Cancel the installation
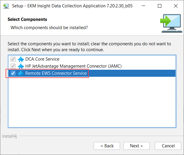Image resolution: width=184 pixels, height=155 pixels. pyautogui.click(x=168, y=146)
